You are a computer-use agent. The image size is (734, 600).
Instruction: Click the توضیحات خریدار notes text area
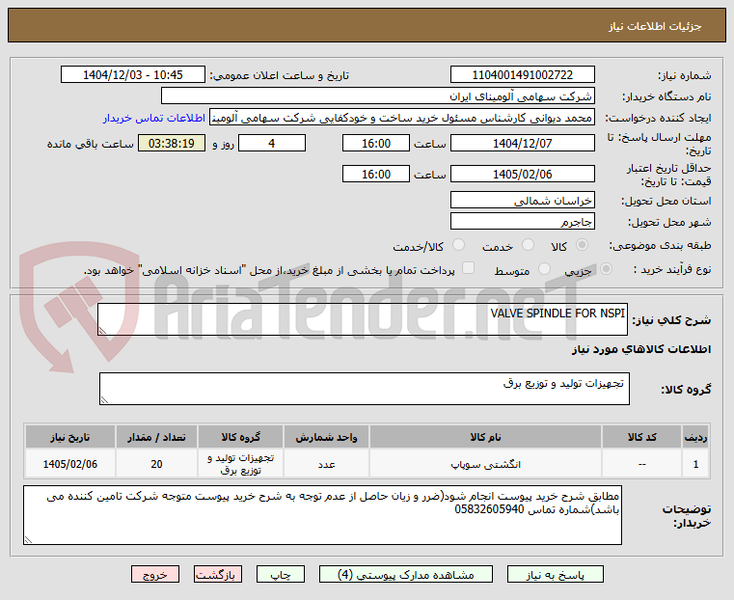pos(322,515)
